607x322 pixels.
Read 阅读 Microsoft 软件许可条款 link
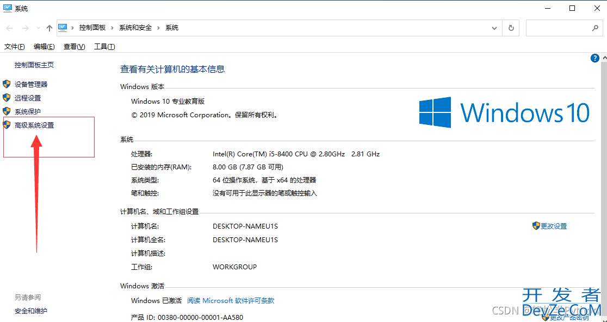pos(231,301)
